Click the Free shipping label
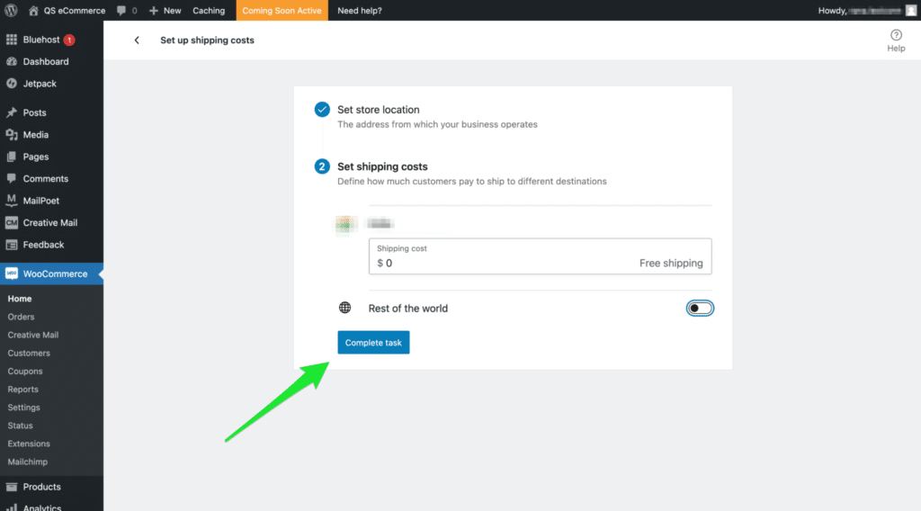Screen dimensions: 921x511 coord(671,263)
